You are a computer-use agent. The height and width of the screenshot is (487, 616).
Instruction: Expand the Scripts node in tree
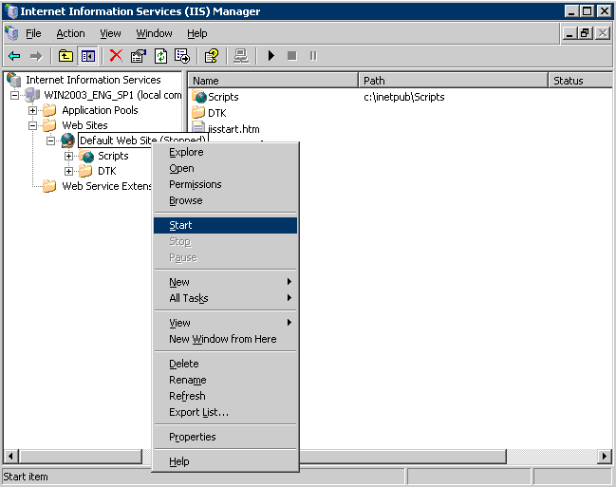pyautogui.click(x=68, y=156)
